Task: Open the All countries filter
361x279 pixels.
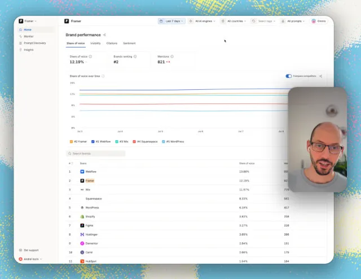Action: pos(234,21)
